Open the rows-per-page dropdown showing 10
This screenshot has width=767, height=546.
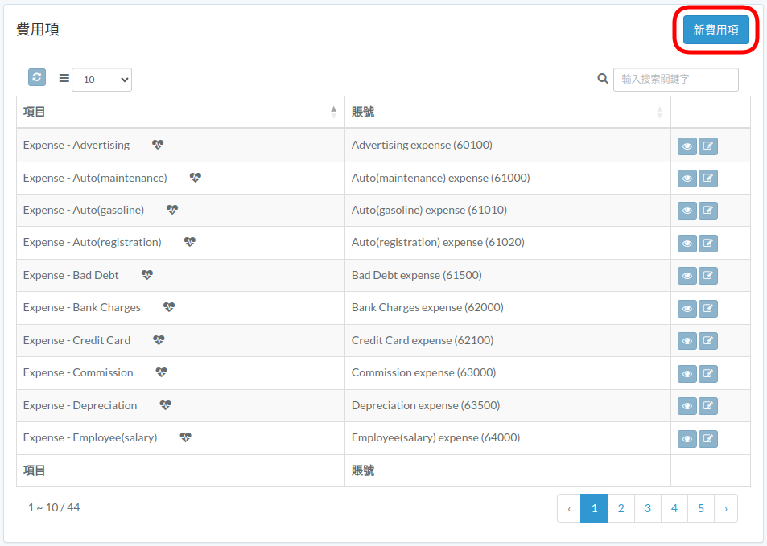pos(101,79)
